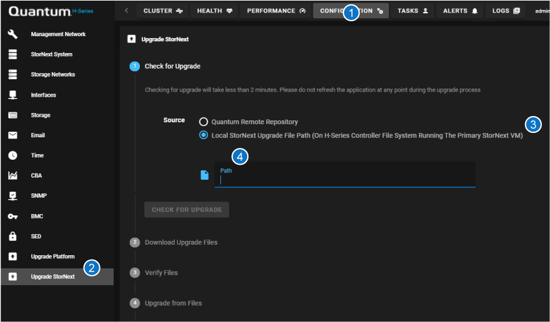Click step 2 Download Upgrade Files

pos(174,242)
